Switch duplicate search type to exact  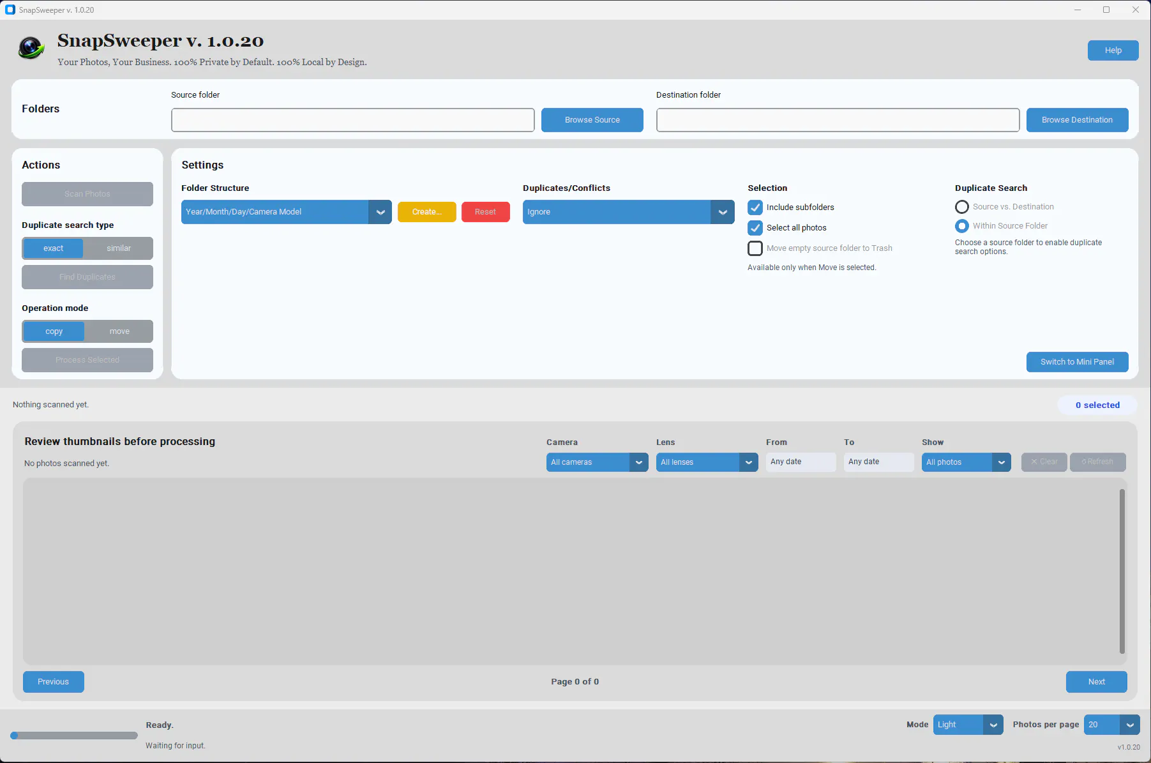(54, 248)
